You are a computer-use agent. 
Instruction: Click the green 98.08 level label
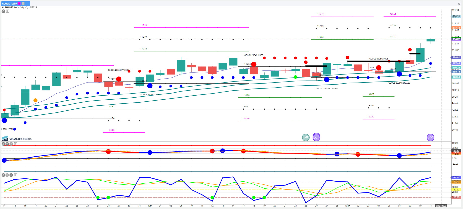pyautogui.click(x=247, y=95)
